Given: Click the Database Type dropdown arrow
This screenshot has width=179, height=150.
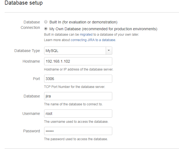Looking at the screenshot, I should coord(109,51).
